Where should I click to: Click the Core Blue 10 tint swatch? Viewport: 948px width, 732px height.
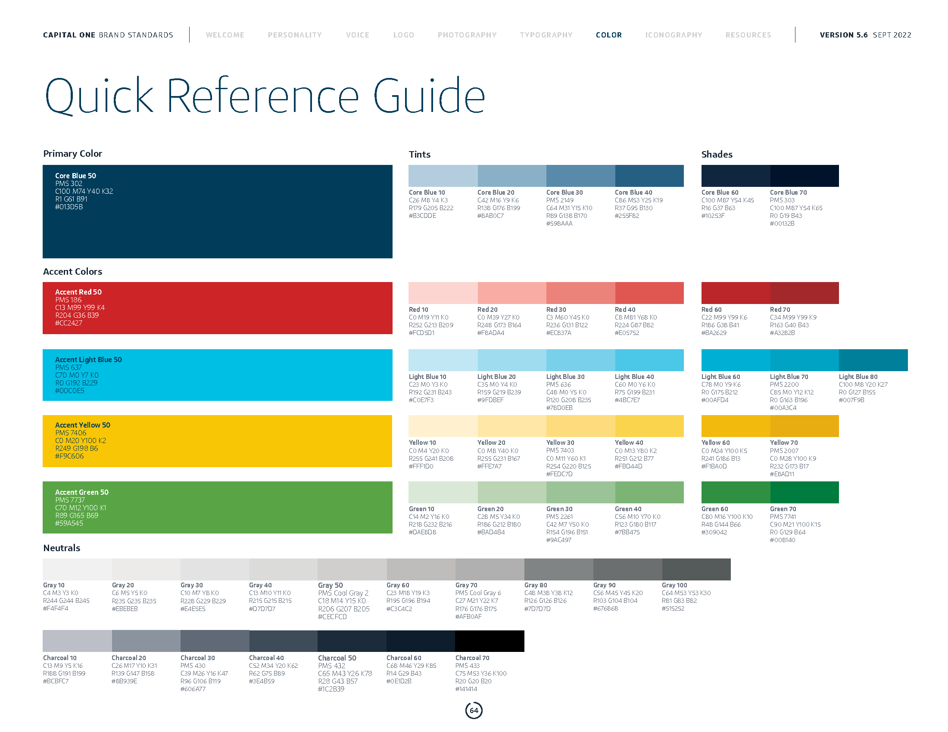click(x=443, y=176)
